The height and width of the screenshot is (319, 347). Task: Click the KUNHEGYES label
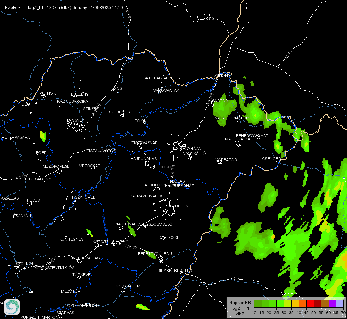[x=71, y=239]
